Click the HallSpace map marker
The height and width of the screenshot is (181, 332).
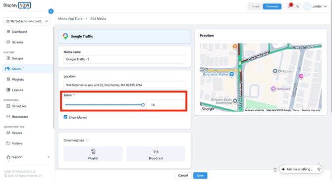tap(274, 89)
